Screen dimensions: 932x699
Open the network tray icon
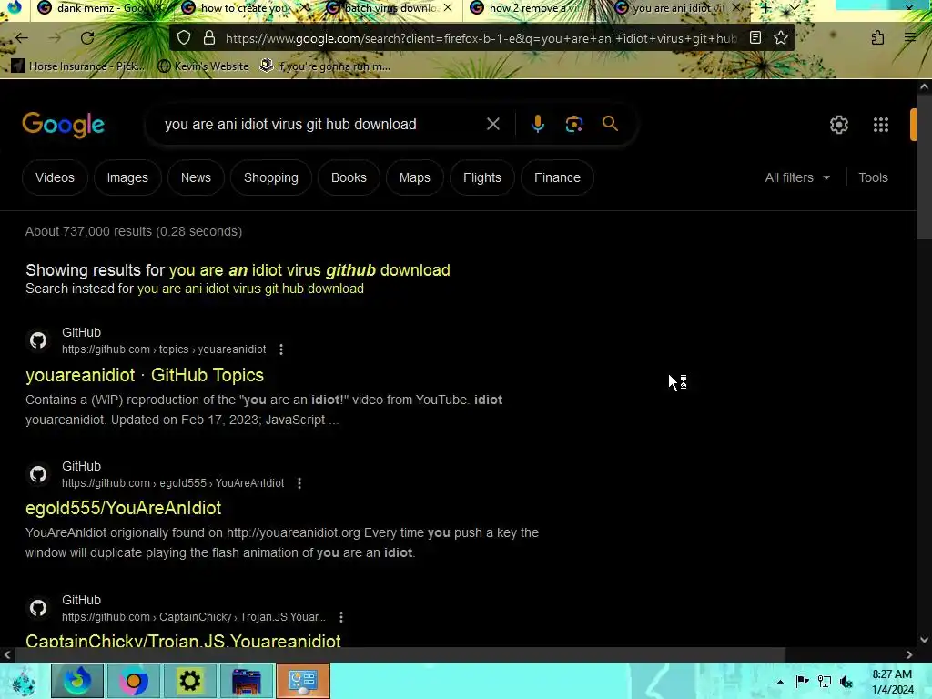tap(825, 682)
